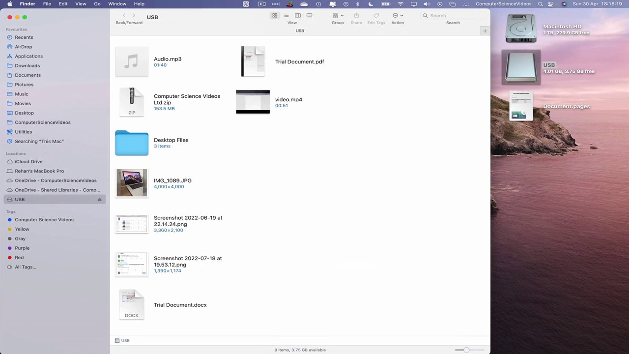Select the IMG_1089.JPG thumbnail
The height and width of the screenshot is (354, 629).
pyautogui.click(x=132, y=183)
